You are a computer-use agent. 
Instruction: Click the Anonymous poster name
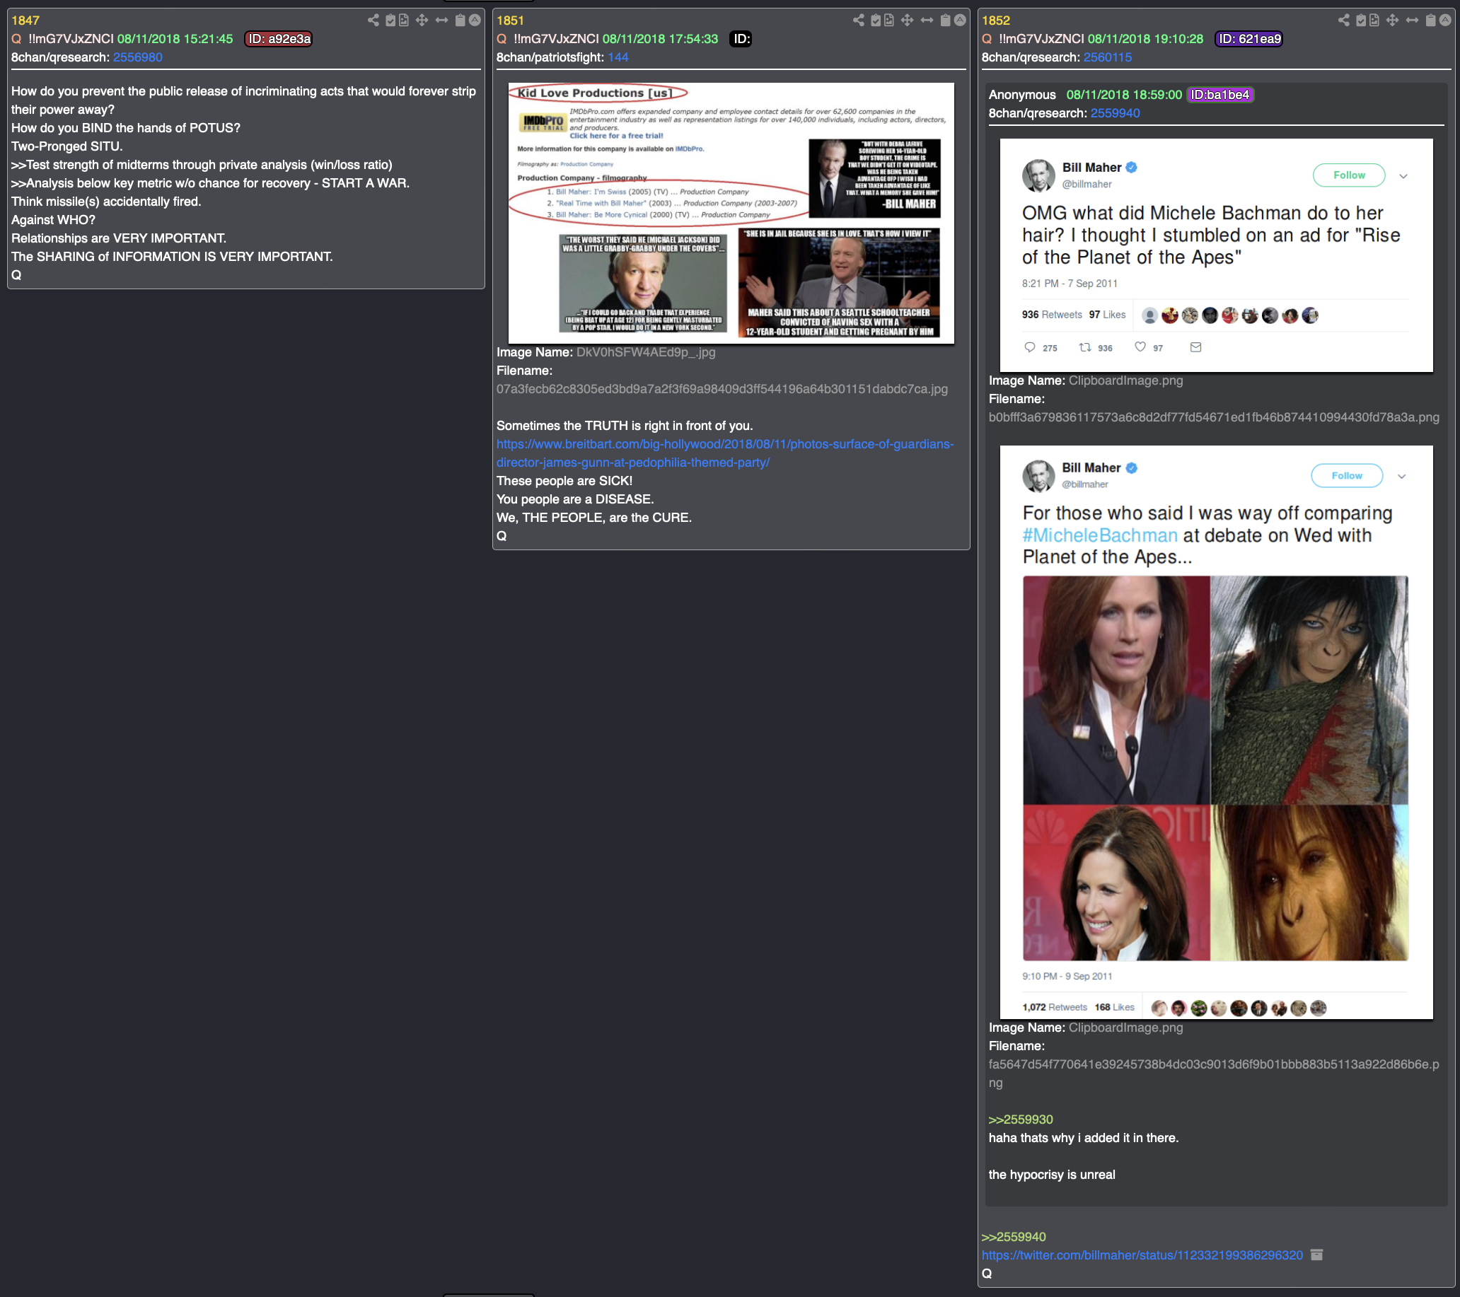point(1021,94)
